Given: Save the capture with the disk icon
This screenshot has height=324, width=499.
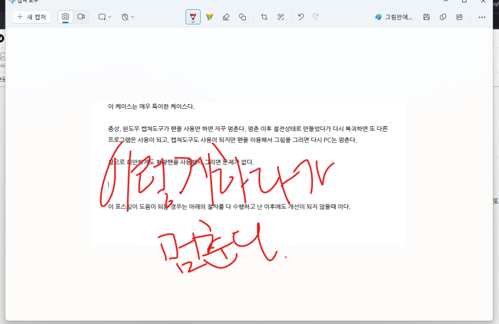Looking at the screenshot, I should [x=427, y=17].
